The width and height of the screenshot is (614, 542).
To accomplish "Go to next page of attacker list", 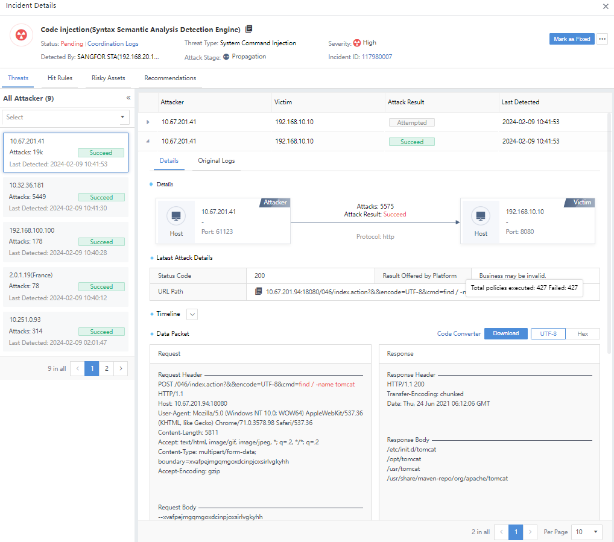I will point(121,368).
